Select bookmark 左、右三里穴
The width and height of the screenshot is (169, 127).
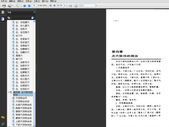[x=23, y=79]
